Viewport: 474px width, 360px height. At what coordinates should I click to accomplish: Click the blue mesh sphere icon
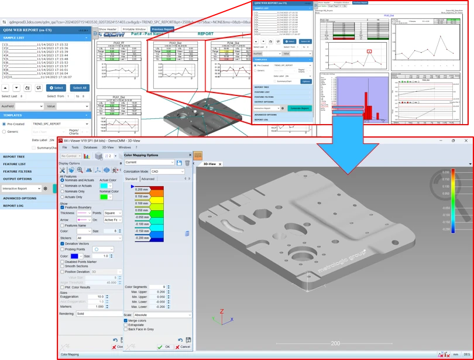[107, 170]
